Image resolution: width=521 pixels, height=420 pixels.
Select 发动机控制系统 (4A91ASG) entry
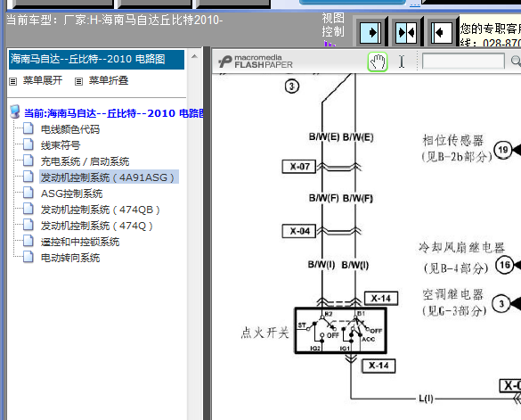click(109, 177)
